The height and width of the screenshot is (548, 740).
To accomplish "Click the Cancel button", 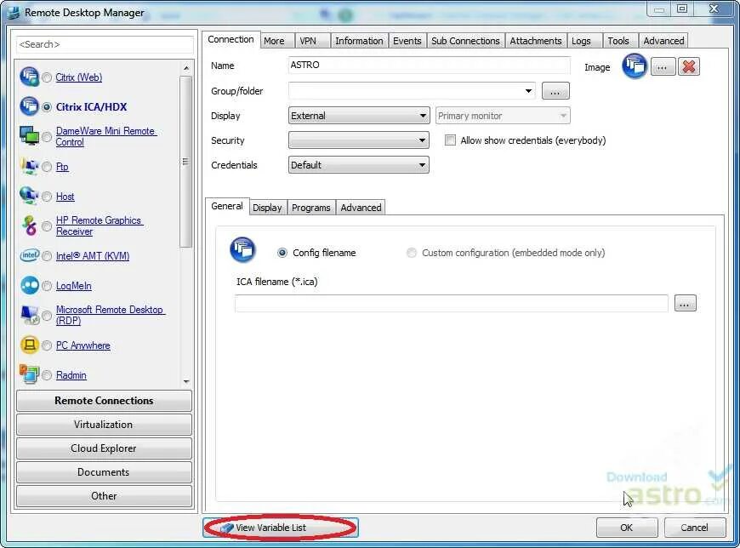I will [x=694, y=528].
